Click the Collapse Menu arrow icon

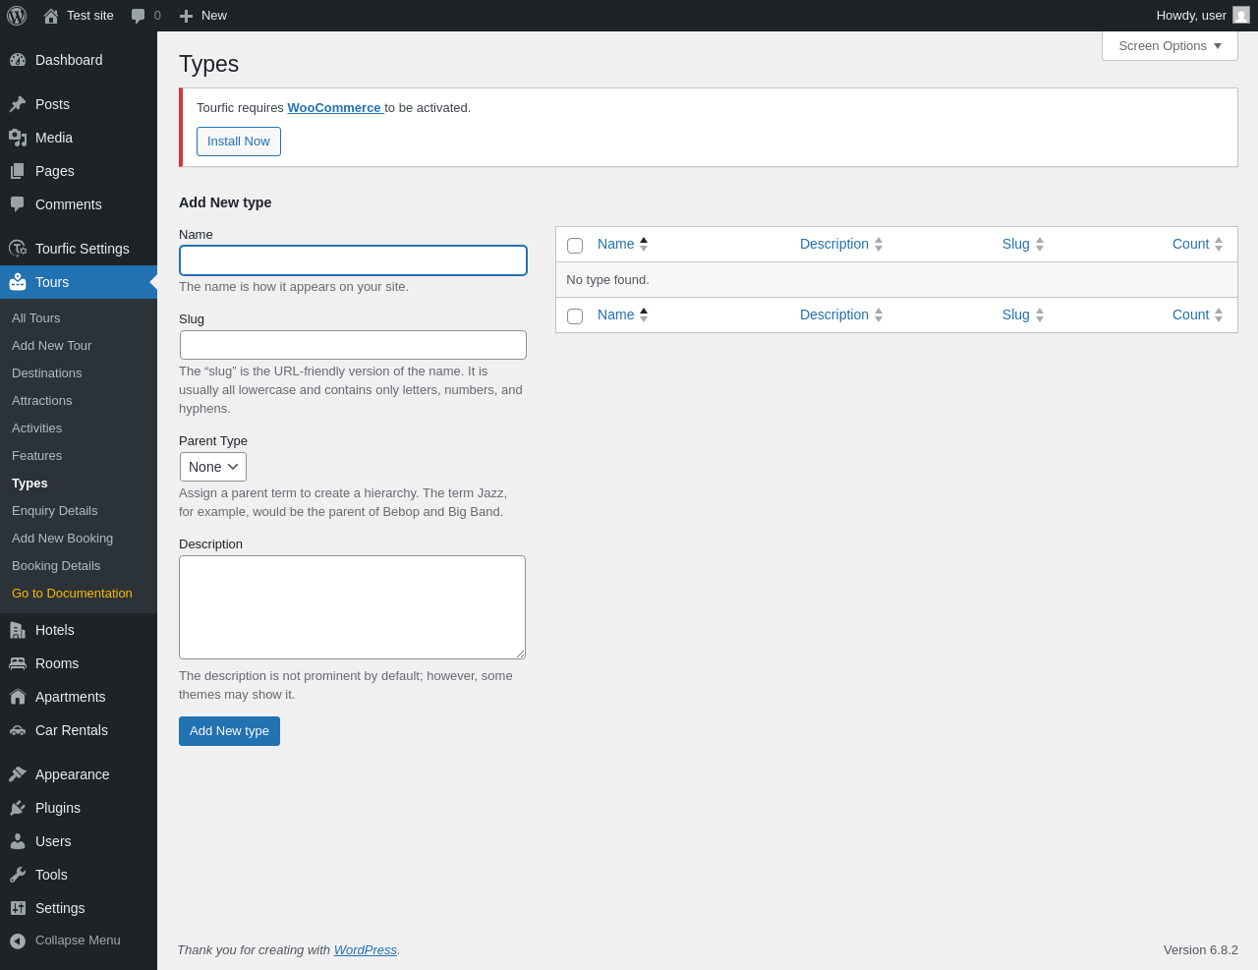pyautogui.click(x=18, y=941)
